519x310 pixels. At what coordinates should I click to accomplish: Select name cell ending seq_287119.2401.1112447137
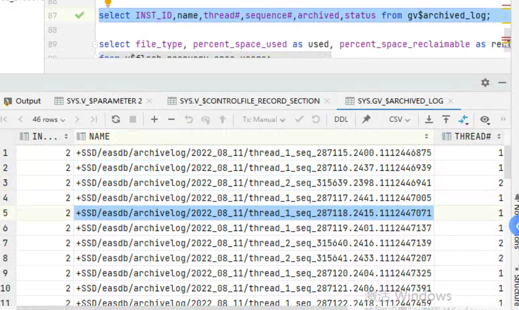point(254,228)
